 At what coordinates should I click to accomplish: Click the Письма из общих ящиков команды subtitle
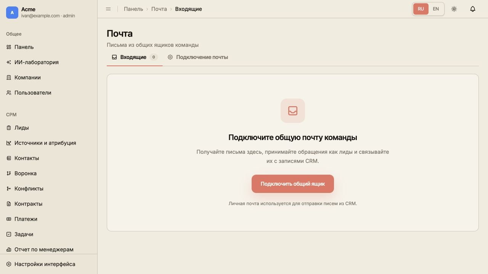[x=152, y=45]
